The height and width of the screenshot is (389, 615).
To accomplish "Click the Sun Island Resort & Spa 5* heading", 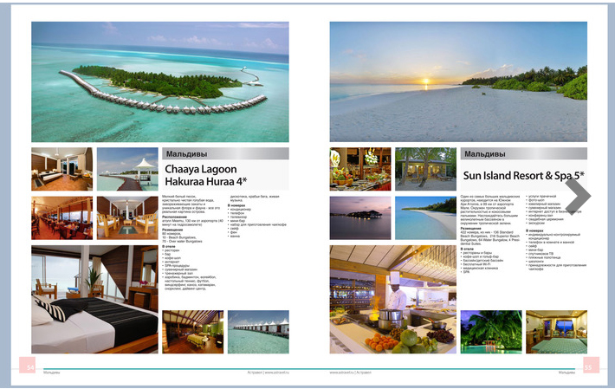I will tap(523, 175).
